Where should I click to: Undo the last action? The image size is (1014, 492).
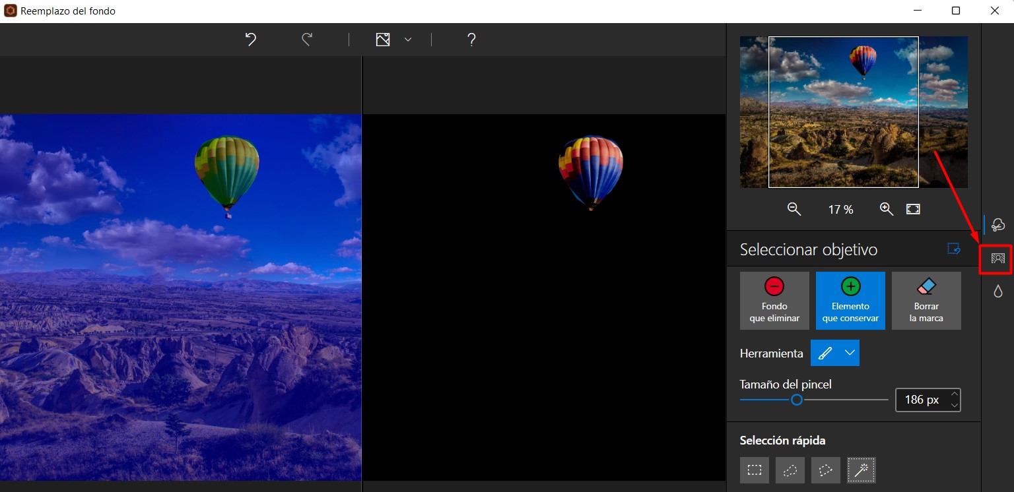coord(251,40)
